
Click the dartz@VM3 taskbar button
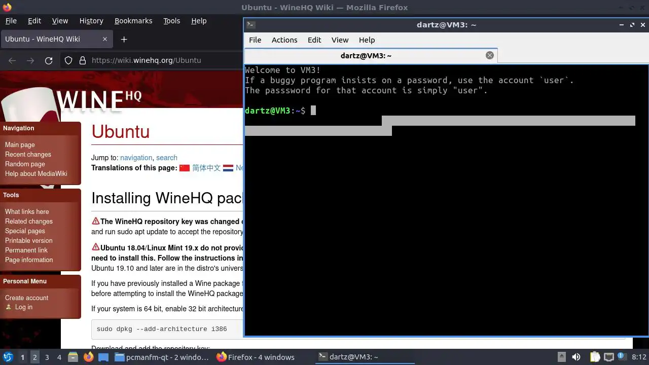(x=365, y=357)
